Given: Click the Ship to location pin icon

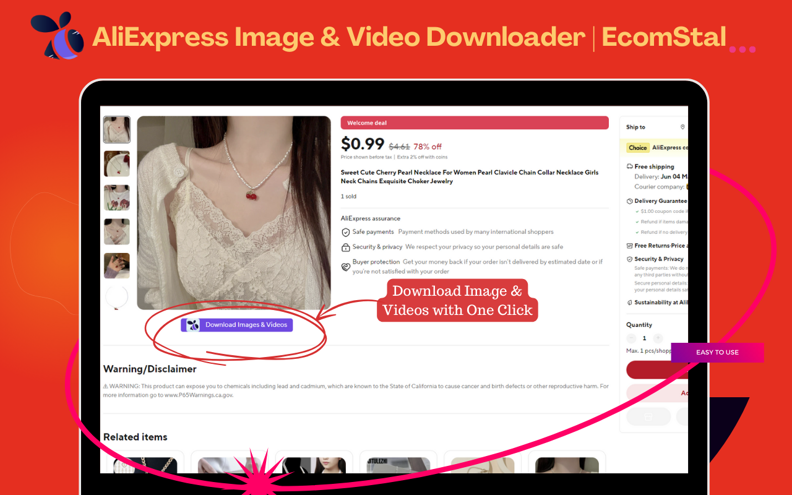Looking at the screenshot, I should pos(682,127).
